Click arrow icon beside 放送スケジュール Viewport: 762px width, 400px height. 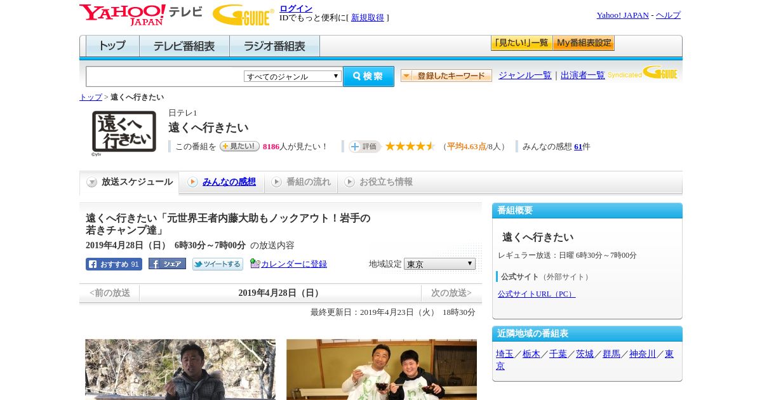[x=92, y=182]
